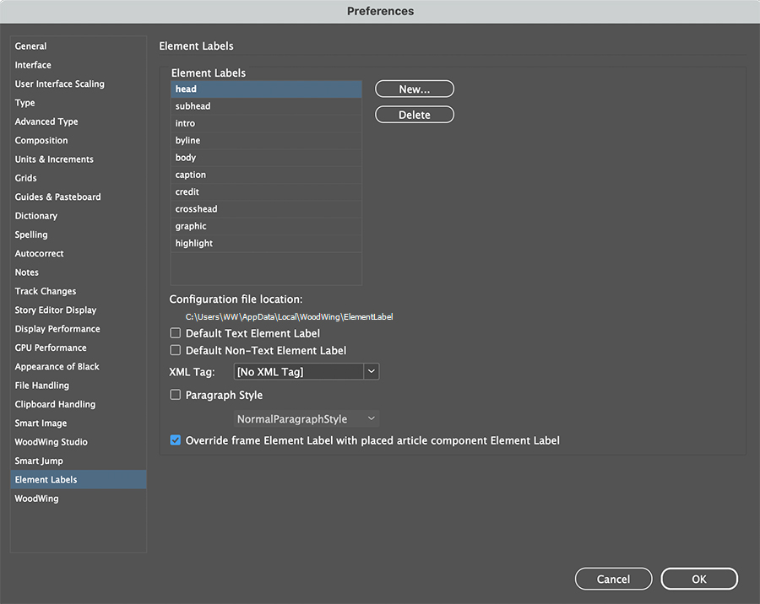Select the highlight element label
Image resolution: width=760 pixels, height=604 pixels.
pyautogui.click(x=266, y=244)
